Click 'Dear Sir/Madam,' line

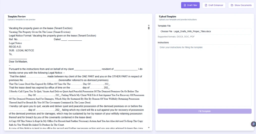[18, 62]
